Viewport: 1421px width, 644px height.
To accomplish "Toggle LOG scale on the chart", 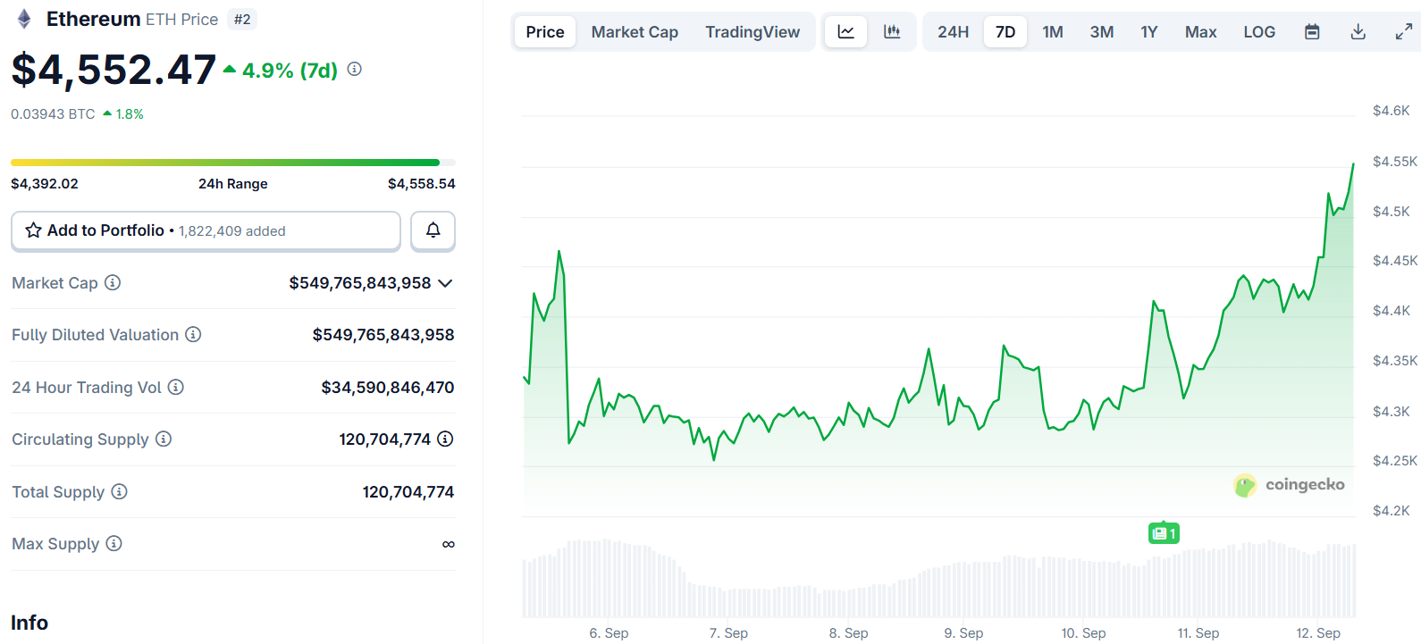I will pos(1259,32).
